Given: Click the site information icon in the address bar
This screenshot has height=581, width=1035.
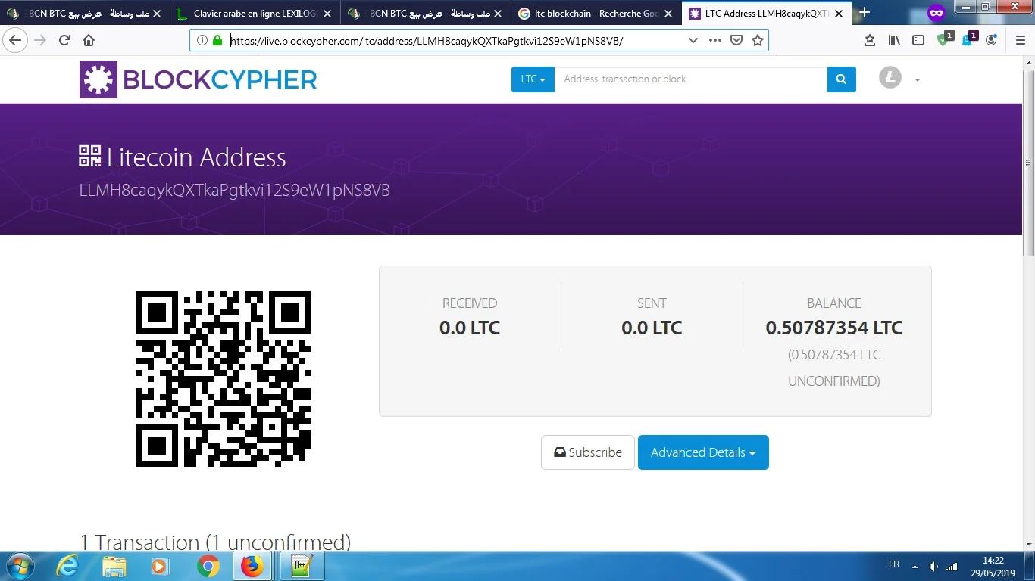Looking at the screenshot, I should pos(202,40).
